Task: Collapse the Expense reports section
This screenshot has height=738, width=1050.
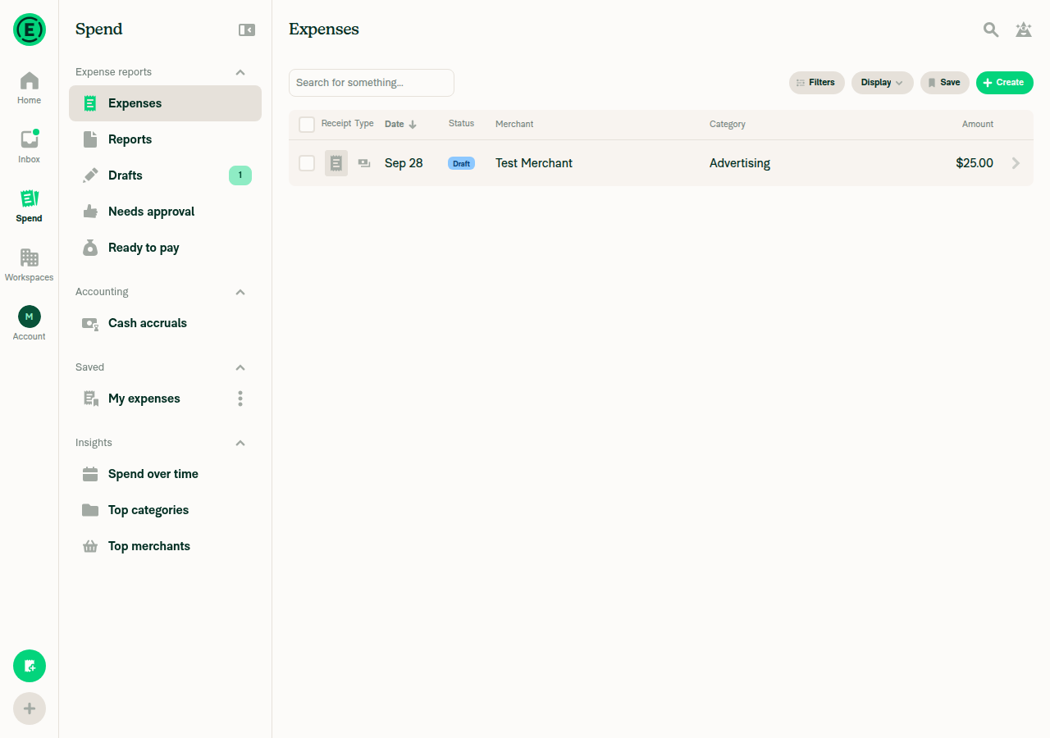Action: coord(240,72)
